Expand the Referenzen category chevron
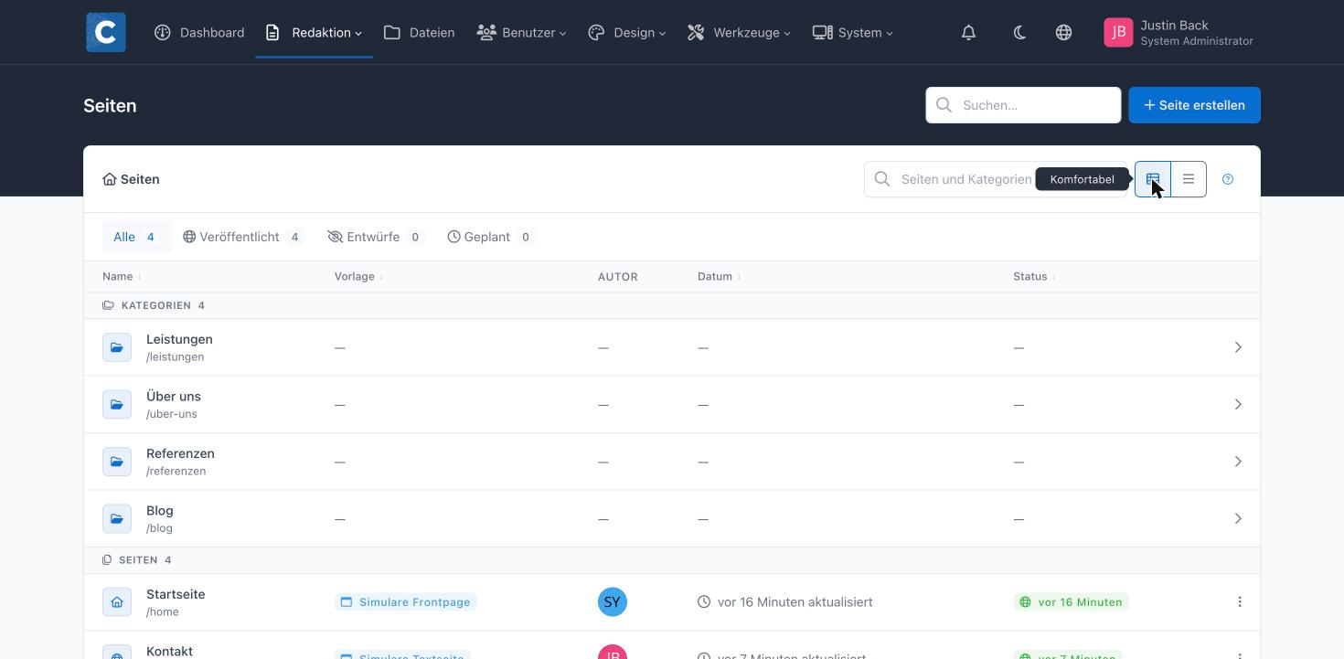The height and width of the screenshot is (659, 1344). tap(1238, 462)
